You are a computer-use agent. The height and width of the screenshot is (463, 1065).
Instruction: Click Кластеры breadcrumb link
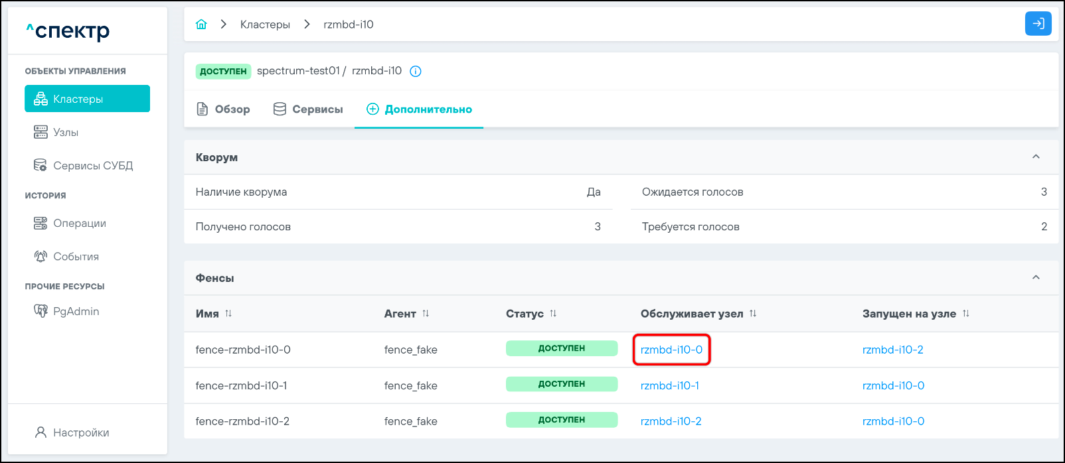pos(265,25)
